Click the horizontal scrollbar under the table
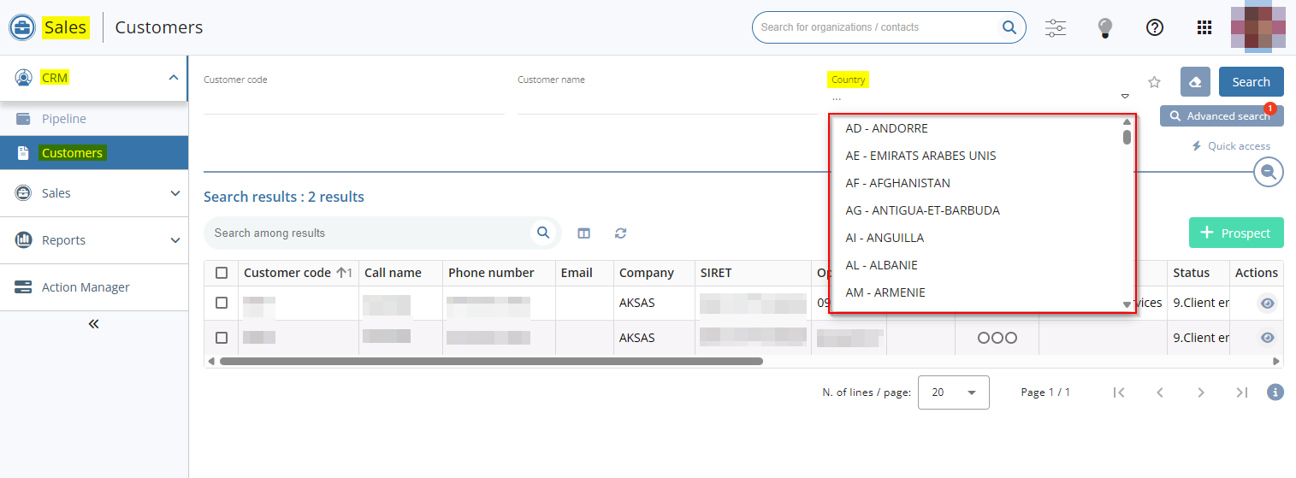The width and height of the screenshot is (1296, 478). click(x=491, y=362)
